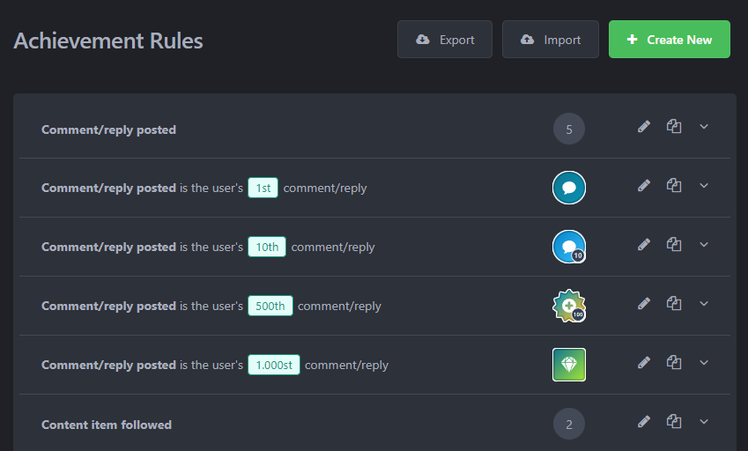The height and width of the screenshot is (451, 748).
Task: Click the 10 comments badge image
Action: (x=569, y=247)
